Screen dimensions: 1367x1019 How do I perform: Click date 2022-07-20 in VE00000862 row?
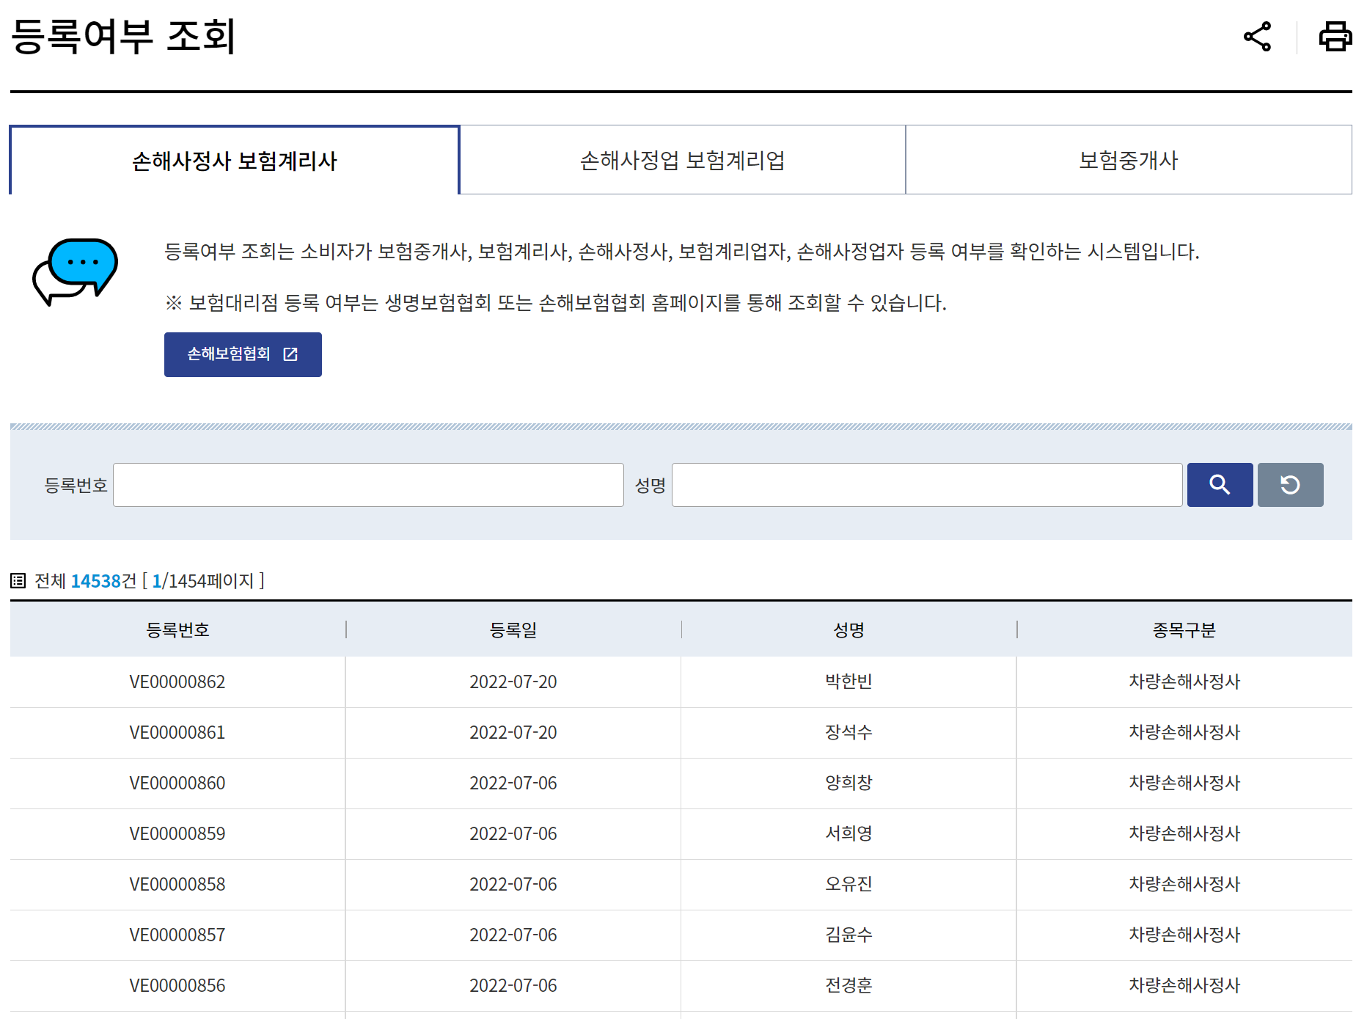tap(513, 682)
